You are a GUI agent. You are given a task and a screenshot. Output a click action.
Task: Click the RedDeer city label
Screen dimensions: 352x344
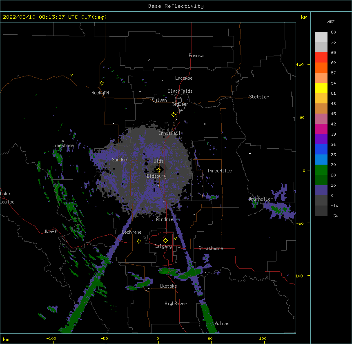(180, 104)
